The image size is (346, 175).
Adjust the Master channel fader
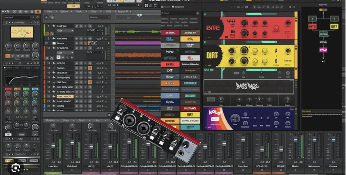click(x=295, y=139)
